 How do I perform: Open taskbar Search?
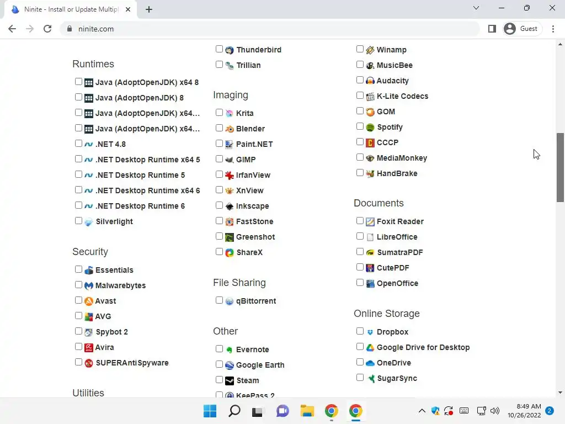234,411
